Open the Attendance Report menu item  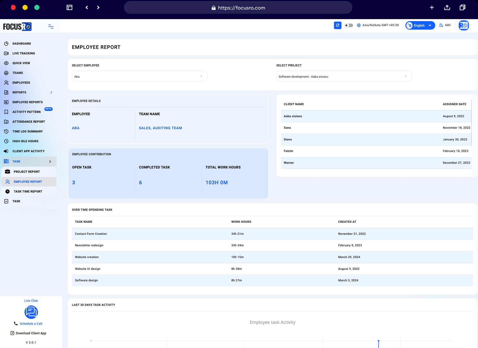pyautogui.click(x=29, y=122)
